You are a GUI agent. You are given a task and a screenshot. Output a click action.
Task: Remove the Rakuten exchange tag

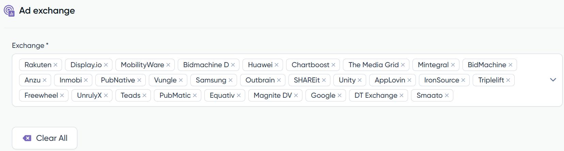(x=56, y=65)
